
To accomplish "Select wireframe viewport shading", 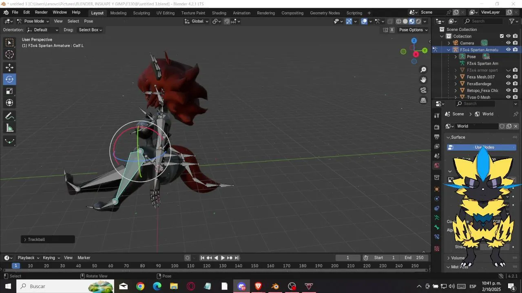I will pos(398,21).
